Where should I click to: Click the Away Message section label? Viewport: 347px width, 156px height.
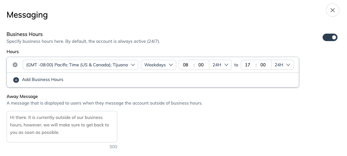point(22,97)
